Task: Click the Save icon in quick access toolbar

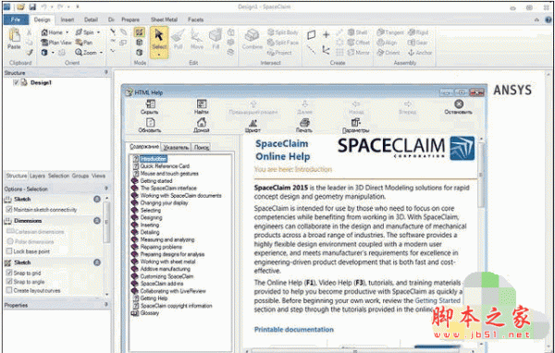Action: [x=32, y=6]
